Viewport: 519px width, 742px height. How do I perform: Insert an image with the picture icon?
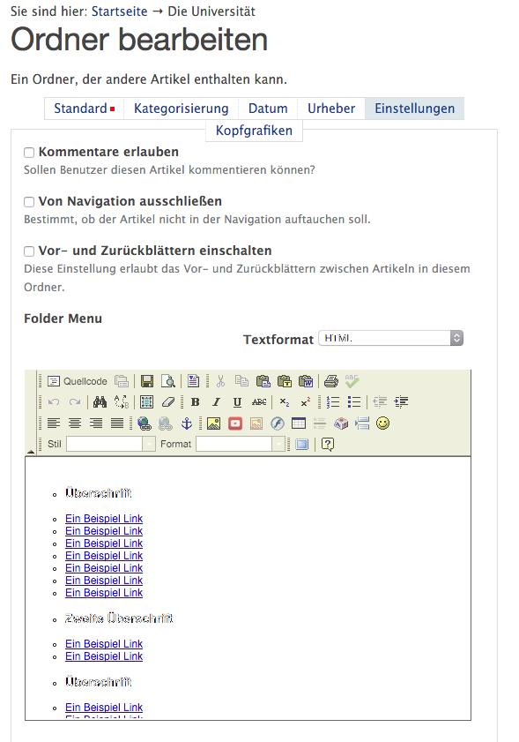point(213,423)
